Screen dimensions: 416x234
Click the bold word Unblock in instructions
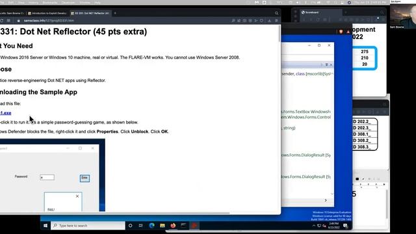click(x=140, y=131)
